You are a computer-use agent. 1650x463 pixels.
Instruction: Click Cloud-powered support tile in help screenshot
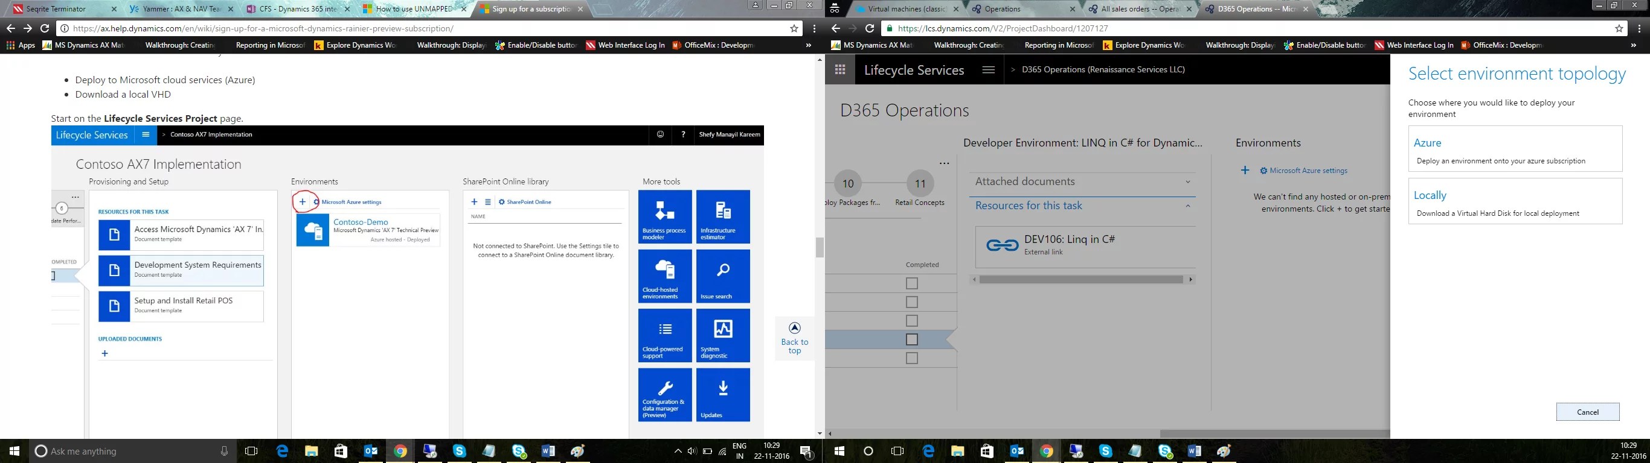[x=665, y=336]
